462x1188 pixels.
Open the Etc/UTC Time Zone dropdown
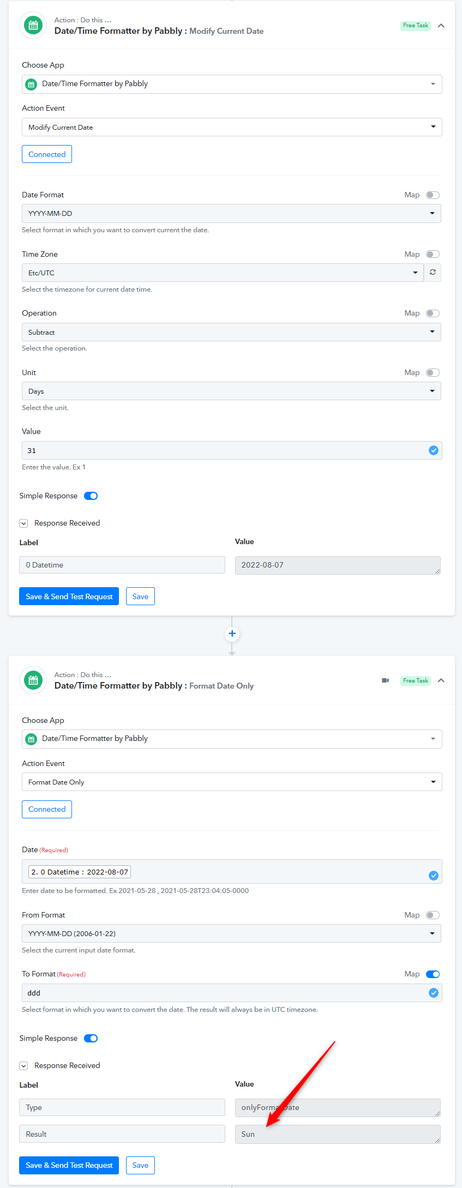[223, 273]
